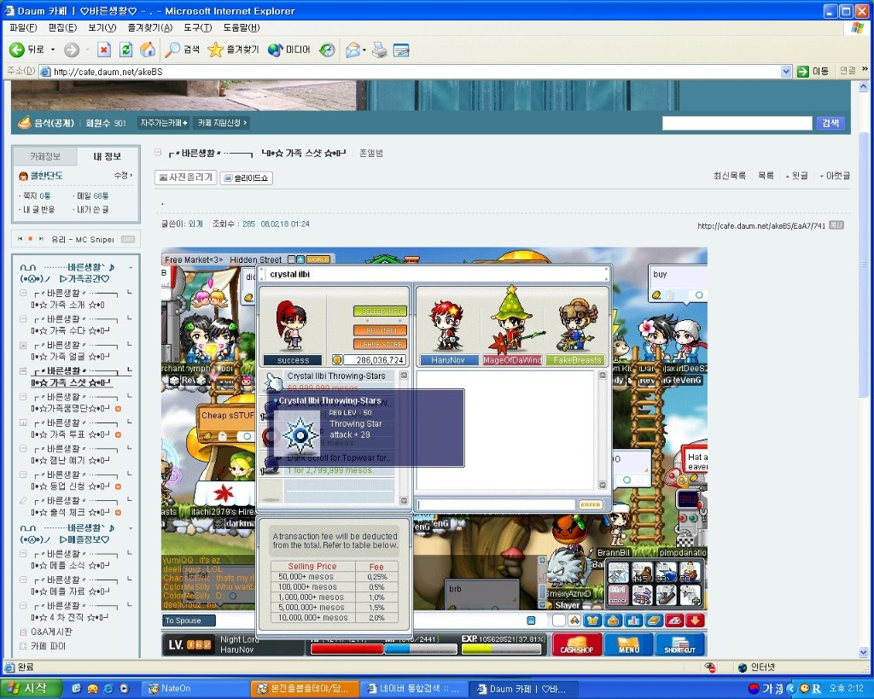Open the 미디어 media bar
874x699 pixels.
(288, 50)
